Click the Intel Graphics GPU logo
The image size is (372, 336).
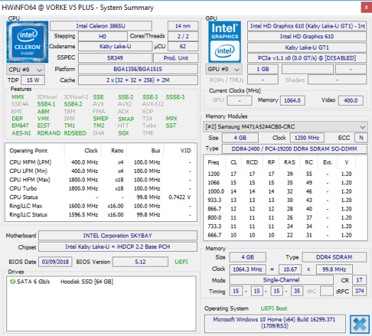click(x=225, y=42)
